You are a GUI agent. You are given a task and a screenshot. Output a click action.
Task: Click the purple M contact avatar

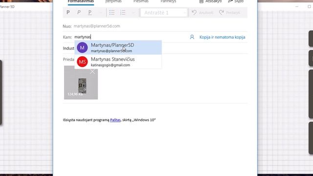[x=82, y=47]
